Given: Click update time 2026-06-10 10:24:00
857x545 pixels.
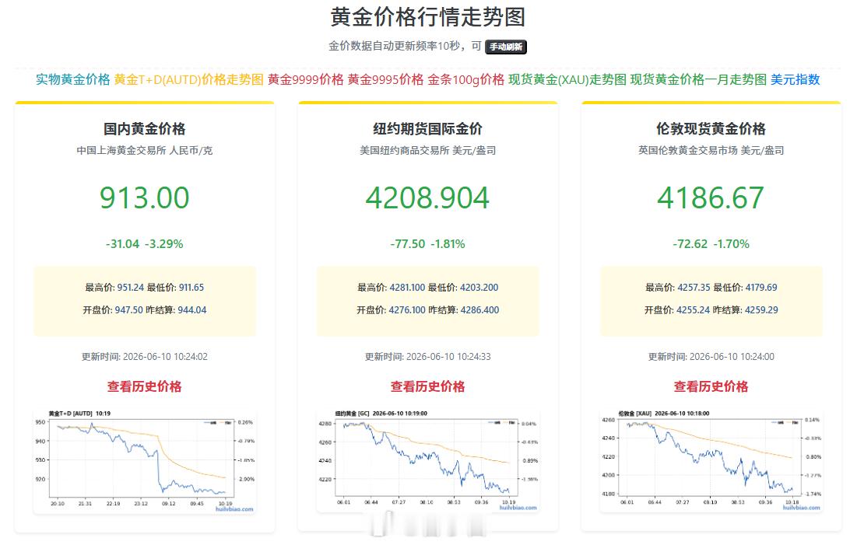Looking at the screenshot, I should coord(732,357).
